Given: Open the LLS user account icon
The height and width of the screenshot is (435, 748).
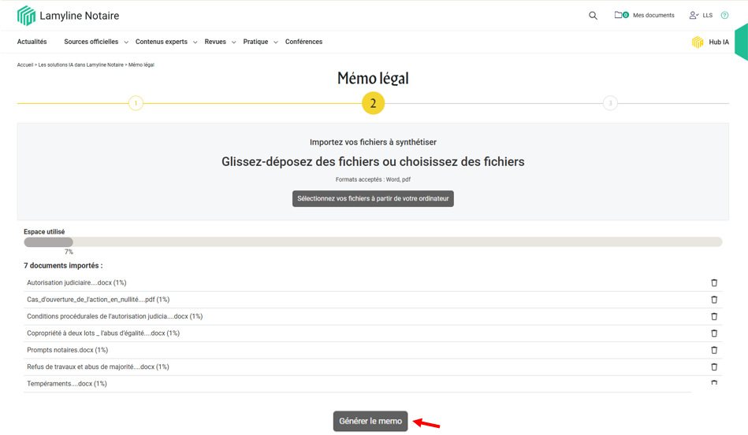Looking at the screenshot, I should click(694, 15).
